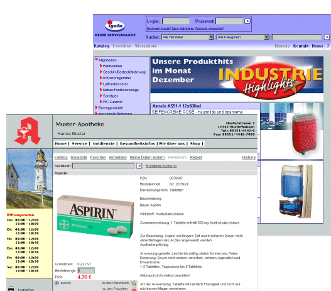
Task: Open Shop in Apotheke menu
Action: click(x=195, y=143)
